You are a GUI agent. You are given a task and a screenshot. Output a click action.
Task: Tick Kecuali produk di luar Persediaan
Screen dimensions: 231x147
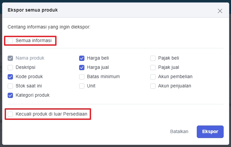(x=11, y=114)
